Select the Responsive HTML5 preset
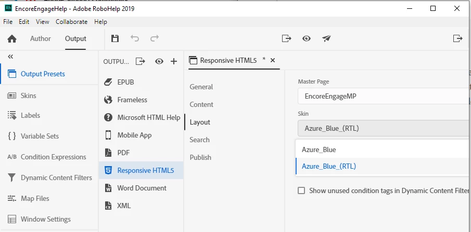Image resolution: width=471 pixels, height=232 pixels. 141,170
